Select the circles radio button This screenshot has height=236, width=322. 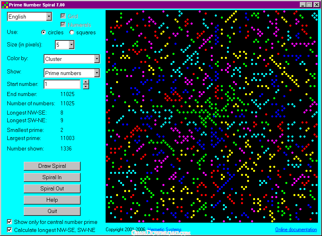point(44,33)
